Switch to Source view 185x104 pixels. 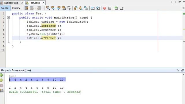tap(5, 8)
